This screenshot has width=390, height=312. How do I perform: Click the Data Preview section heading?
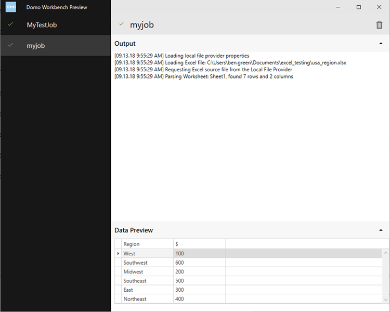point(134,230)
